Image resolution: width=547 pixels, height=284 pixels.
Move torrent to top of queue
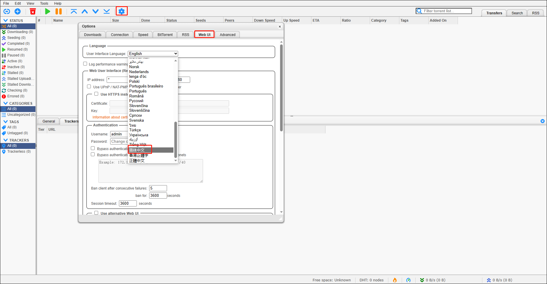pyautogui.click(x=74, y=11)
